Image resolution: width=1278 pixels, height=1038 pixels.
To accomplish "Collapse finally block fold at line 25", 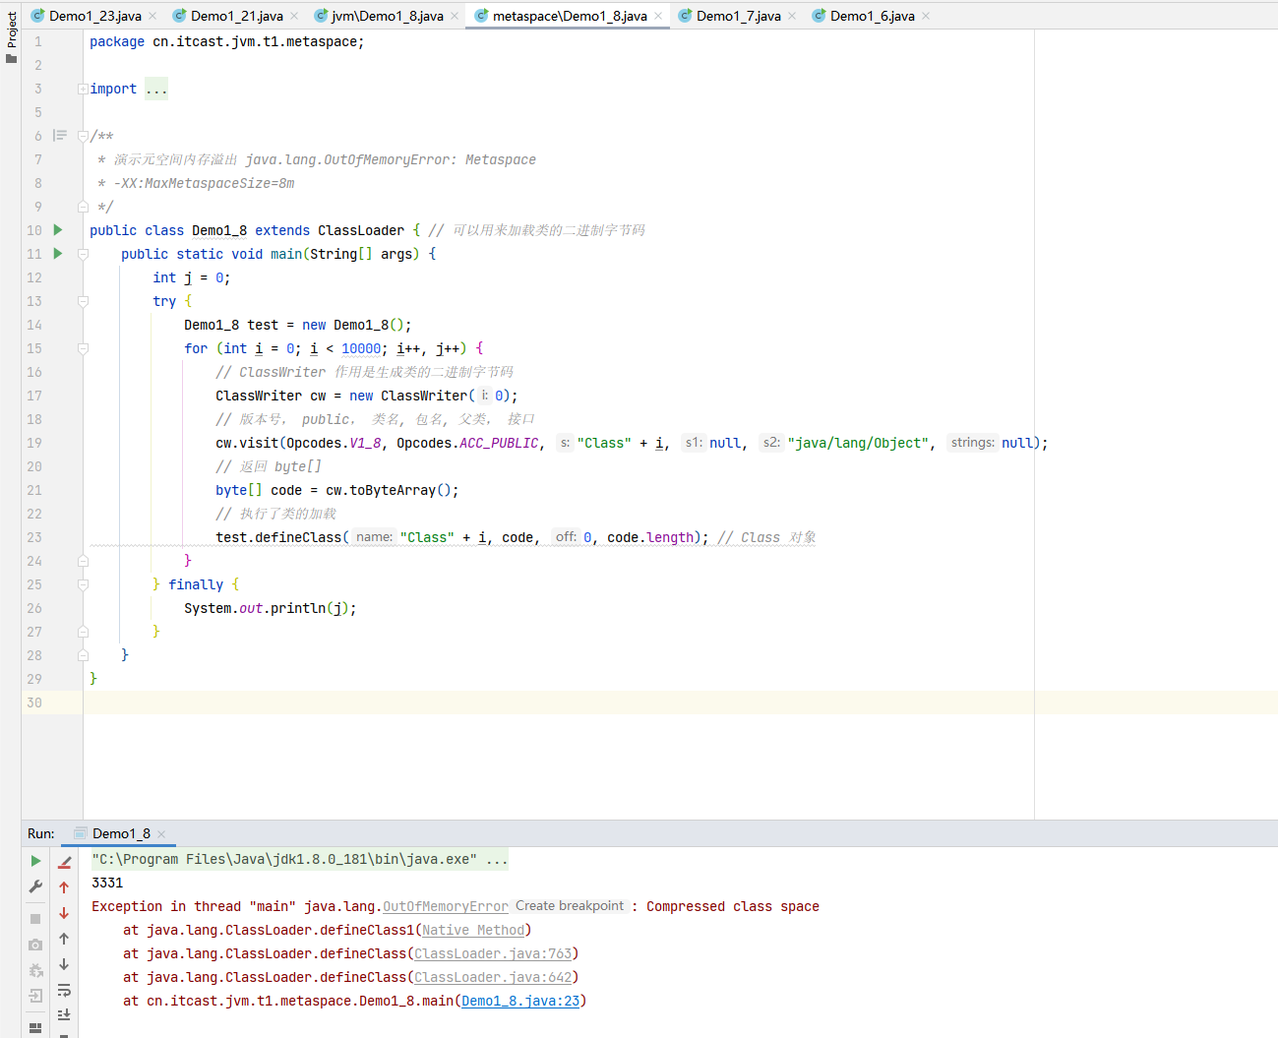I will [x=84, y=584].
